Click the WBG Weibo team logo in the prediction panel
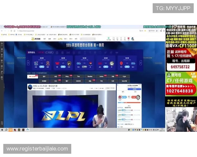This screenshot has width=197, height=157. [x=120, y=97]
